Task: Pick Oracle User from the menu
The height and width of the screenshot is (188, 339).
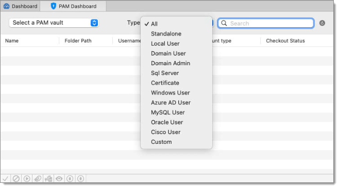Action: [x=176, y=122]
